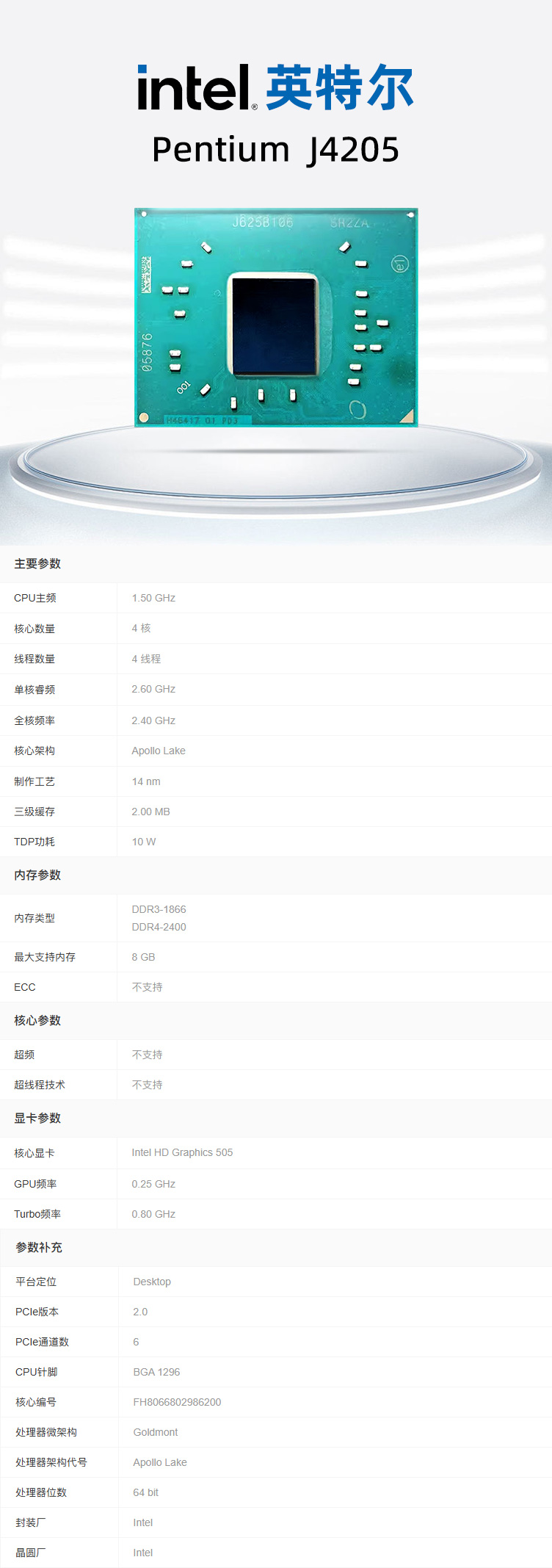The image size is (552, 1568).
Task: Click the 制作工艺 label
Action: tap(34, 781)
